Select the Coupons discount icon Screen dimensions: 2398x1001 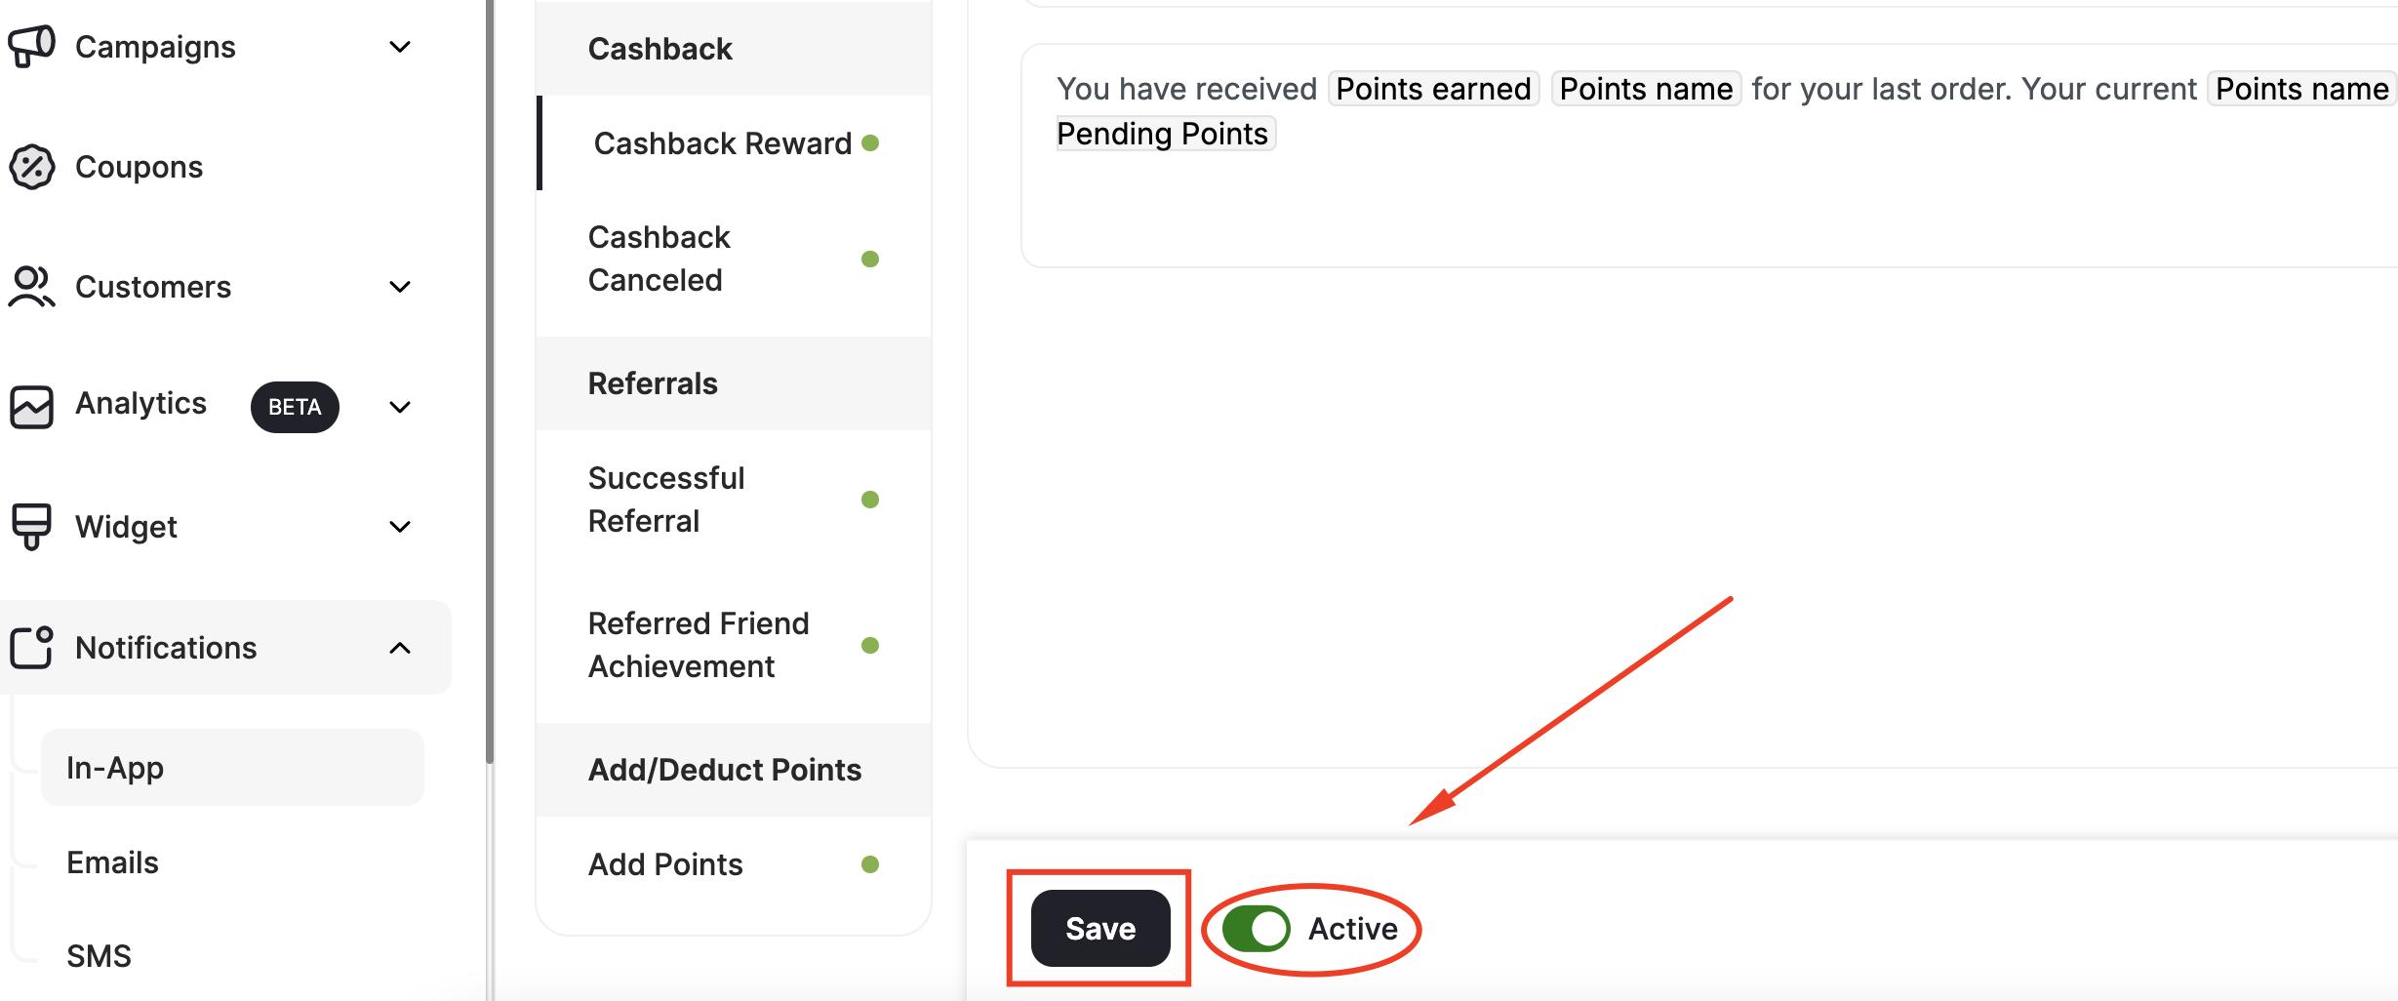[30, 167]
